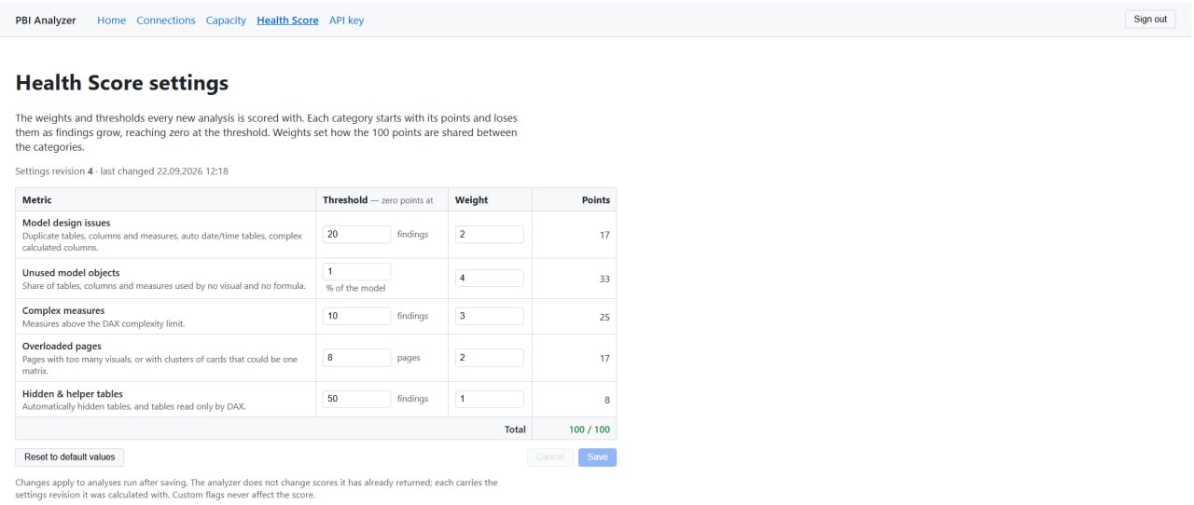Focus the Unused model objects weight field
The width and height of the screenshot is (1194, 505).
(490, 278)
